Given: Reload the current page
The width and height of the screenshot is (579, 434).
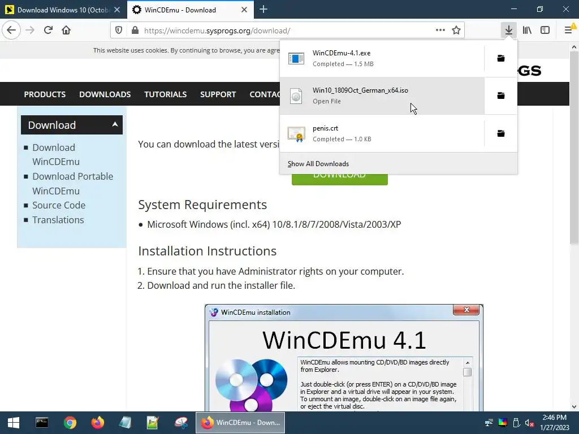Looking at the screenshot, I should tap(48, 30).
